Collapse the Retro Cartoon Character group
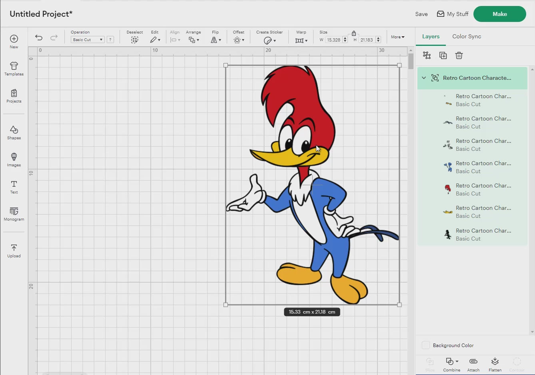The width and height of the screenshot is (535, 375). click(424, 78)
